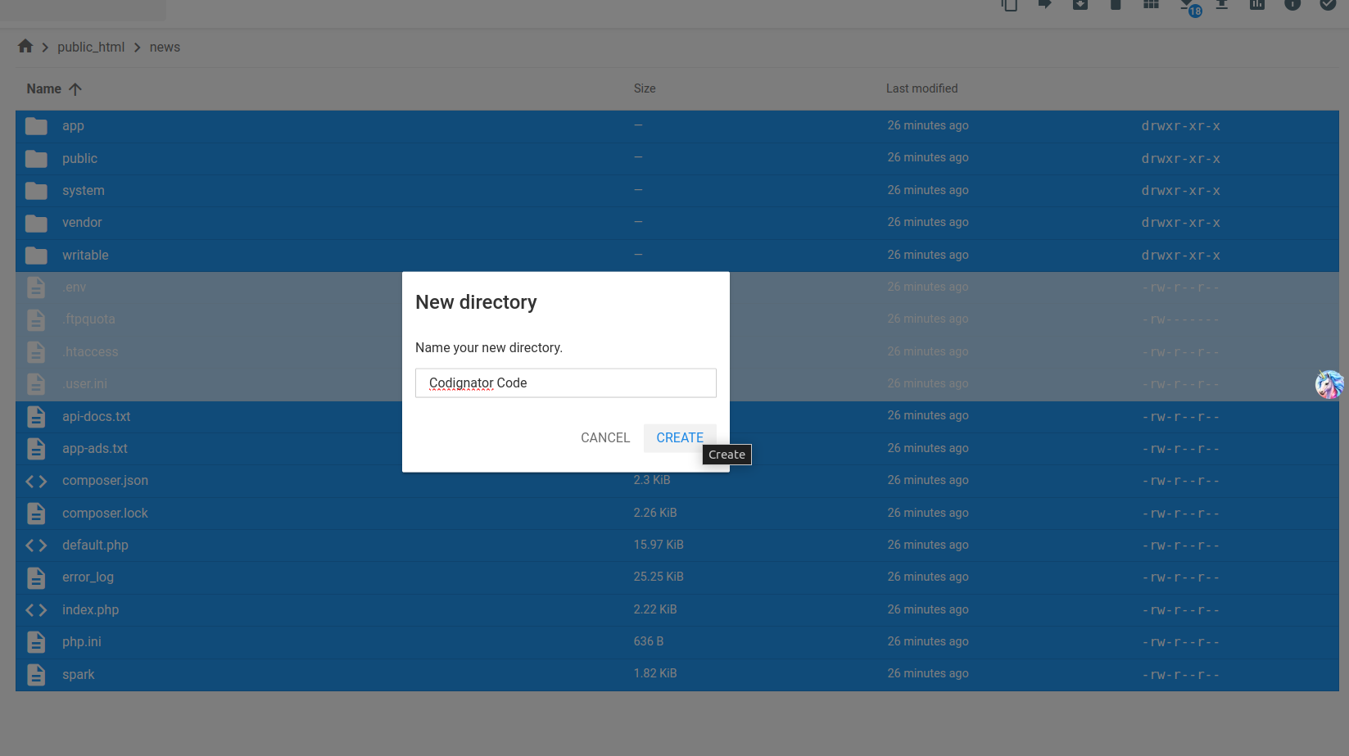Go to the home breadcrumb icon
Screen dimensions: 1349x756
pos(25,47)
